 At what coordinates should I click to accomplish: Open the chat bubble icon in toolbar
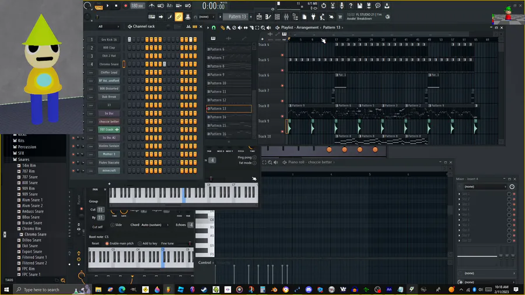377,6
